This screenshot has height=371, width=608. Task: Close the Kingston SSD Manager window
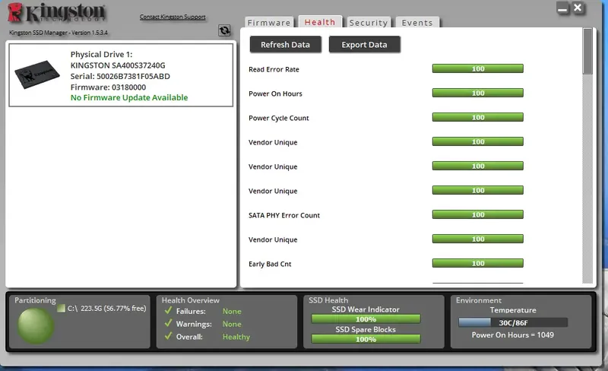pyautogui.click(x=578, y=8)
